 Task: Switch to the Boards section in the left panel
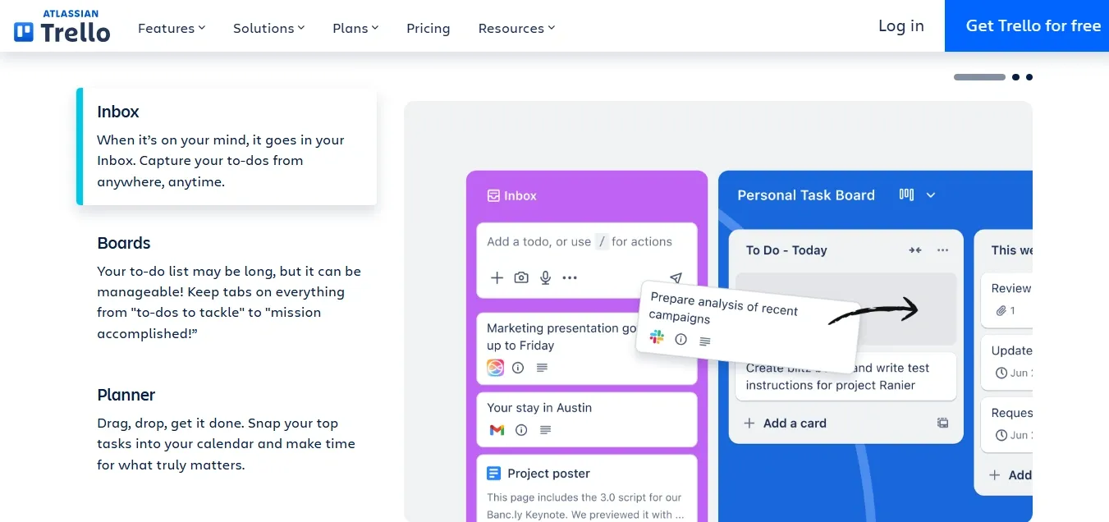[x=124, y=243]
